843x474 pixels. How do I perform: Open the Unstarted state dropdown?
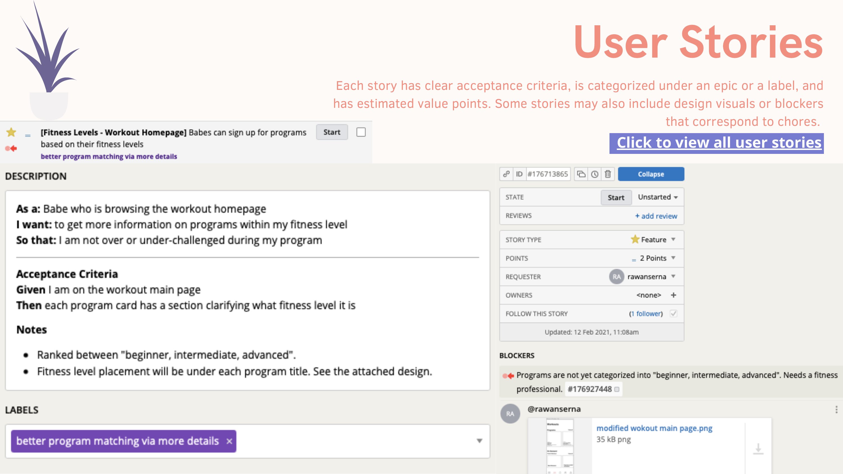point(658,197)
